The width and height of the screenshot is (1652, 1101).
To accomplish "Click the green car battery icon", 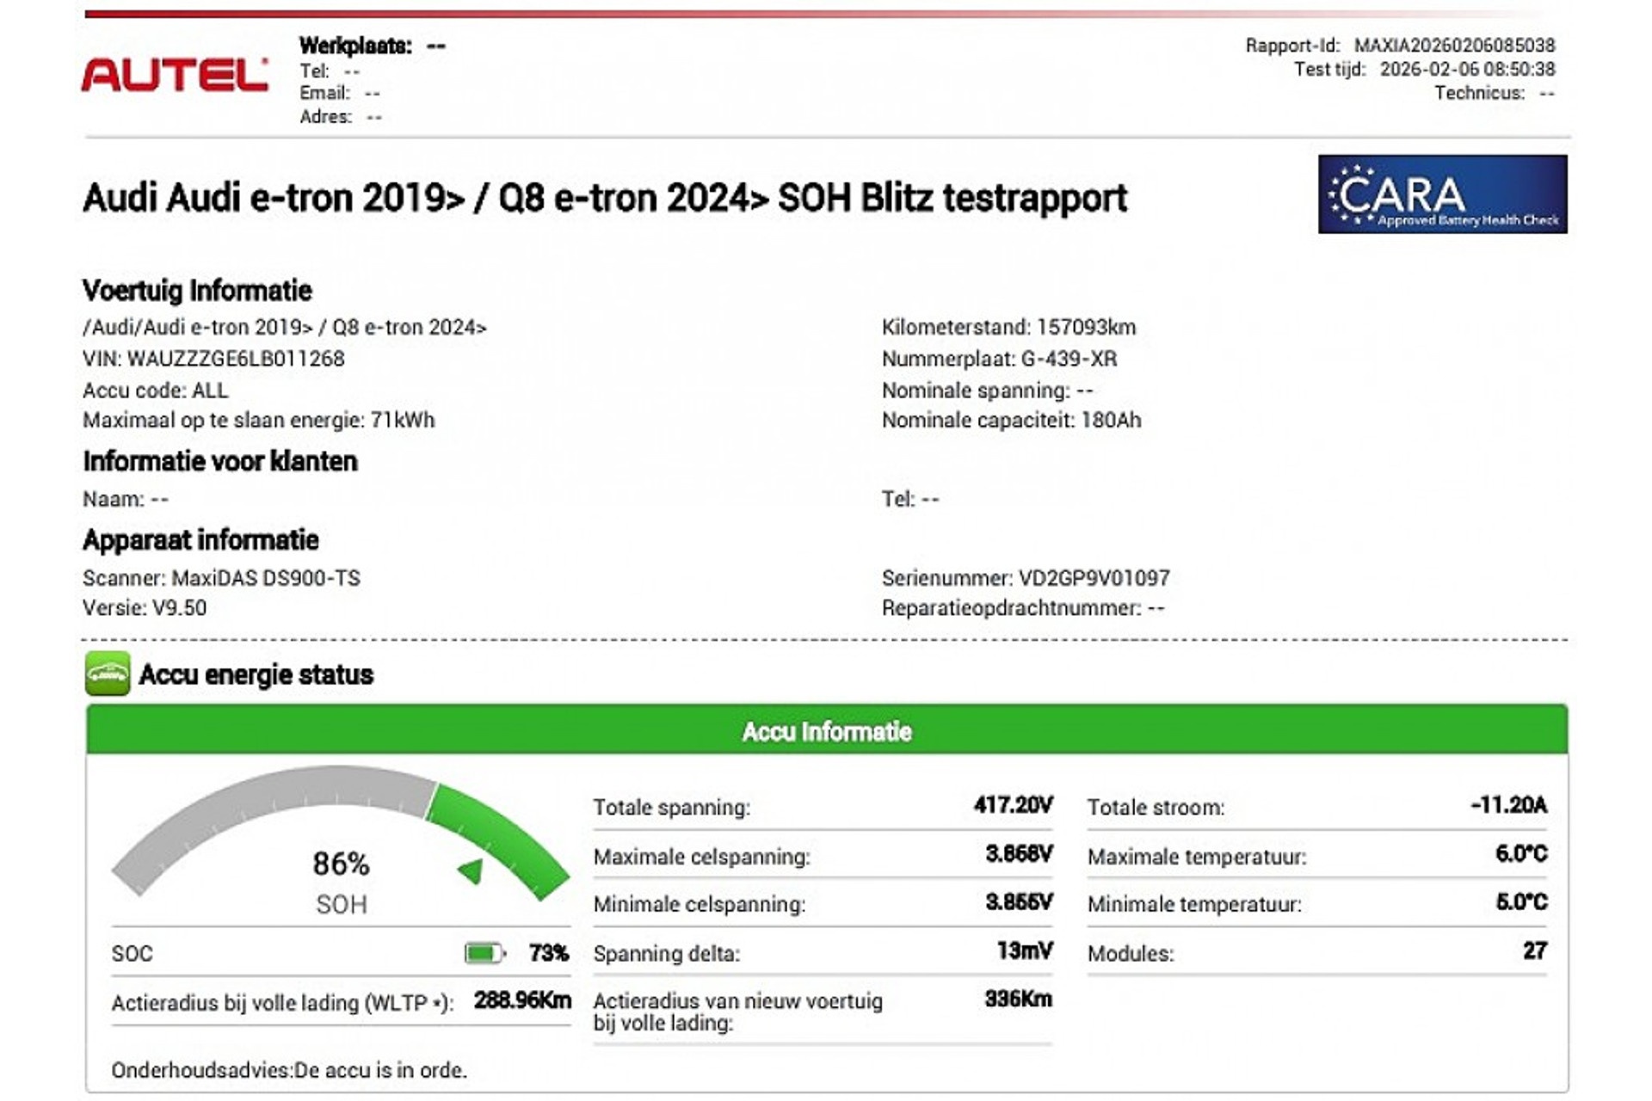I will pyautogui.click(x=108, y=674).
